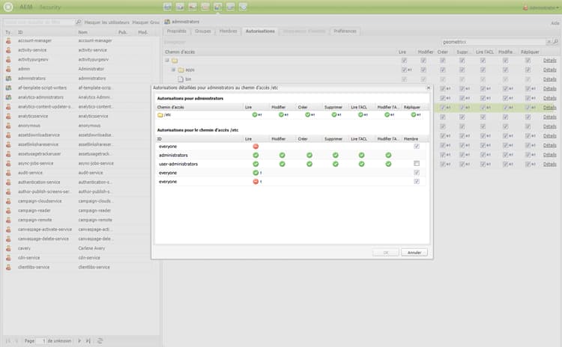This screenshot has width=562, height=347.
Task: Select assetdownloadservice in the user list
Action: (39, 135)
